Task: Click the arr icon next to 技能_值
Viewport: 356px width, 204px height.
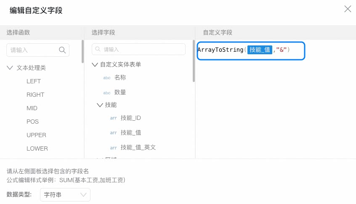Action: (x=113, y=133)
